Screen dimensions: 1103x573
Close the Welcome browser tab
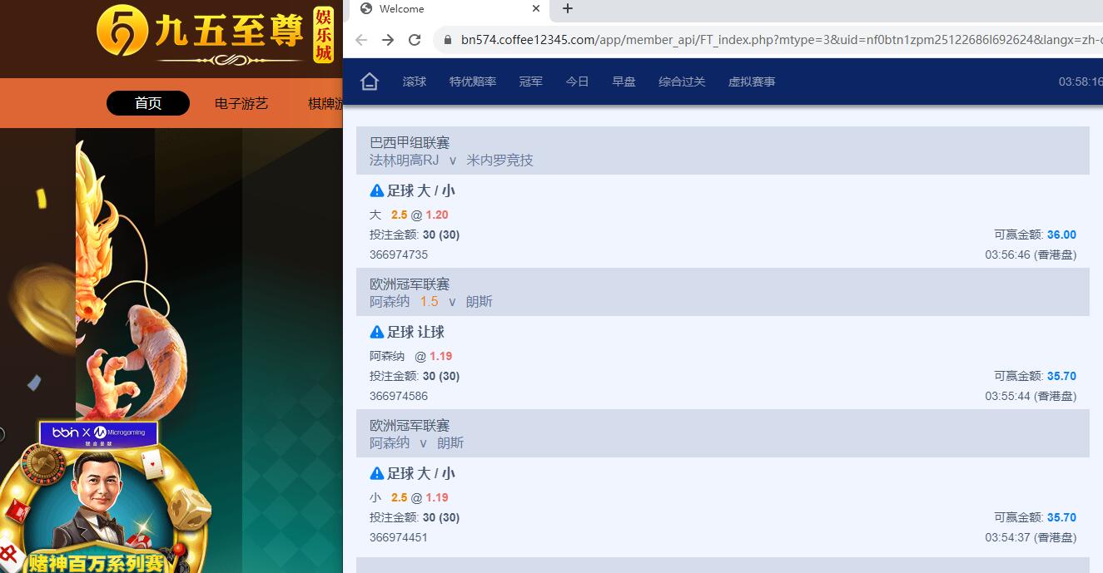537,8
